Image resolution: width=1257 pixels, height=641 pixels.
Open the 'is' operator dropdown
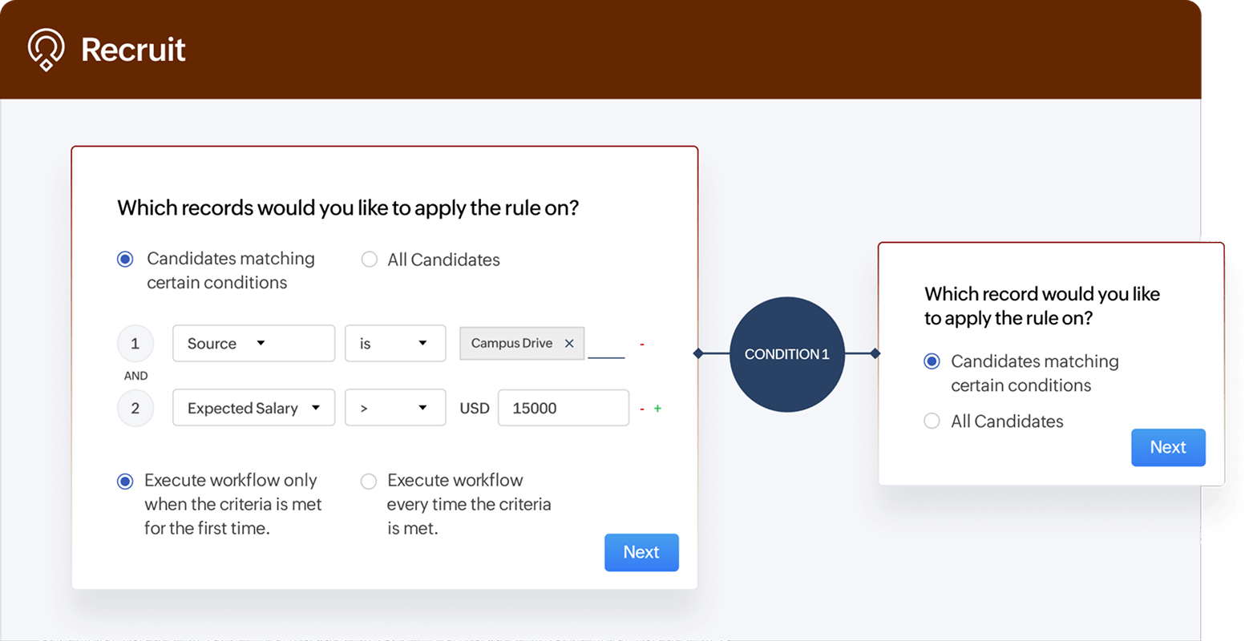click(395, 343)
